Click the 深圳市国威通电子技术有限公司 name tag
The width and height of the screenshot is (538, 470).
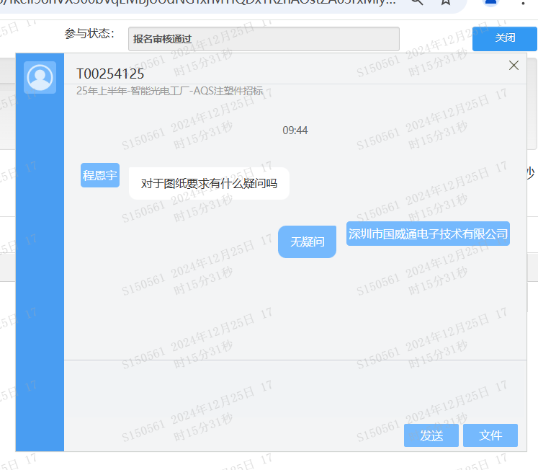[428, 234]
